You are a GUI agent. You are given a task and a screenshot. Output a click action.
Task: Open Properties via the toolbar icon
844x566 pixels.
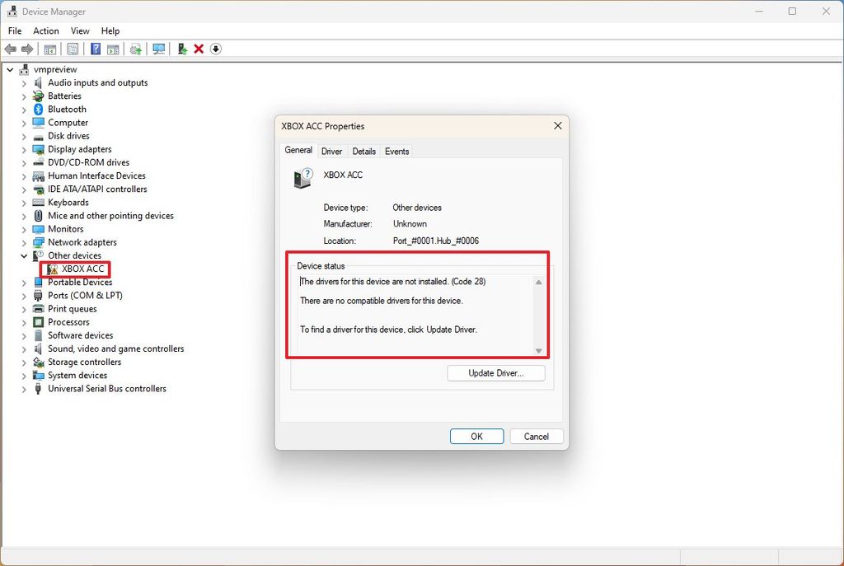click(x=73, y=49)
